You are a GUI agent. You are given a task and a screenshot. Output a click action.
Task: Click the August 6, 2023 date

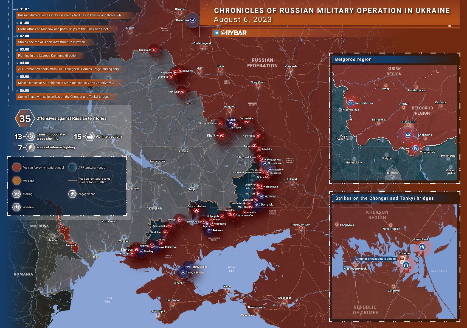click(243, 20)
